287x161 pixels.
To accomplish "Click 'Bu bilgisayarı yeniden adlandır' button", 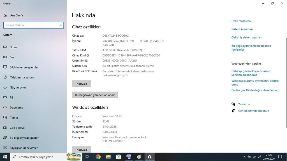I will tap(95, 95).
